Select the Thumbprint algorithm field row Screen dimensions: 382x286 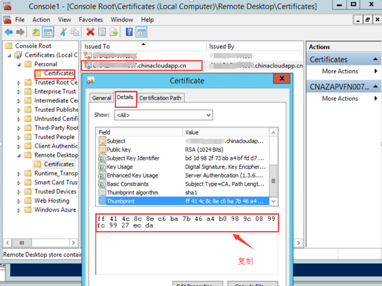(x=132, y=192)
